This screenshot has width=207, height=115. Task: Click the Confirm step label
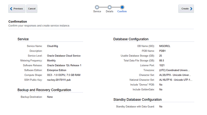coord(122,12)
